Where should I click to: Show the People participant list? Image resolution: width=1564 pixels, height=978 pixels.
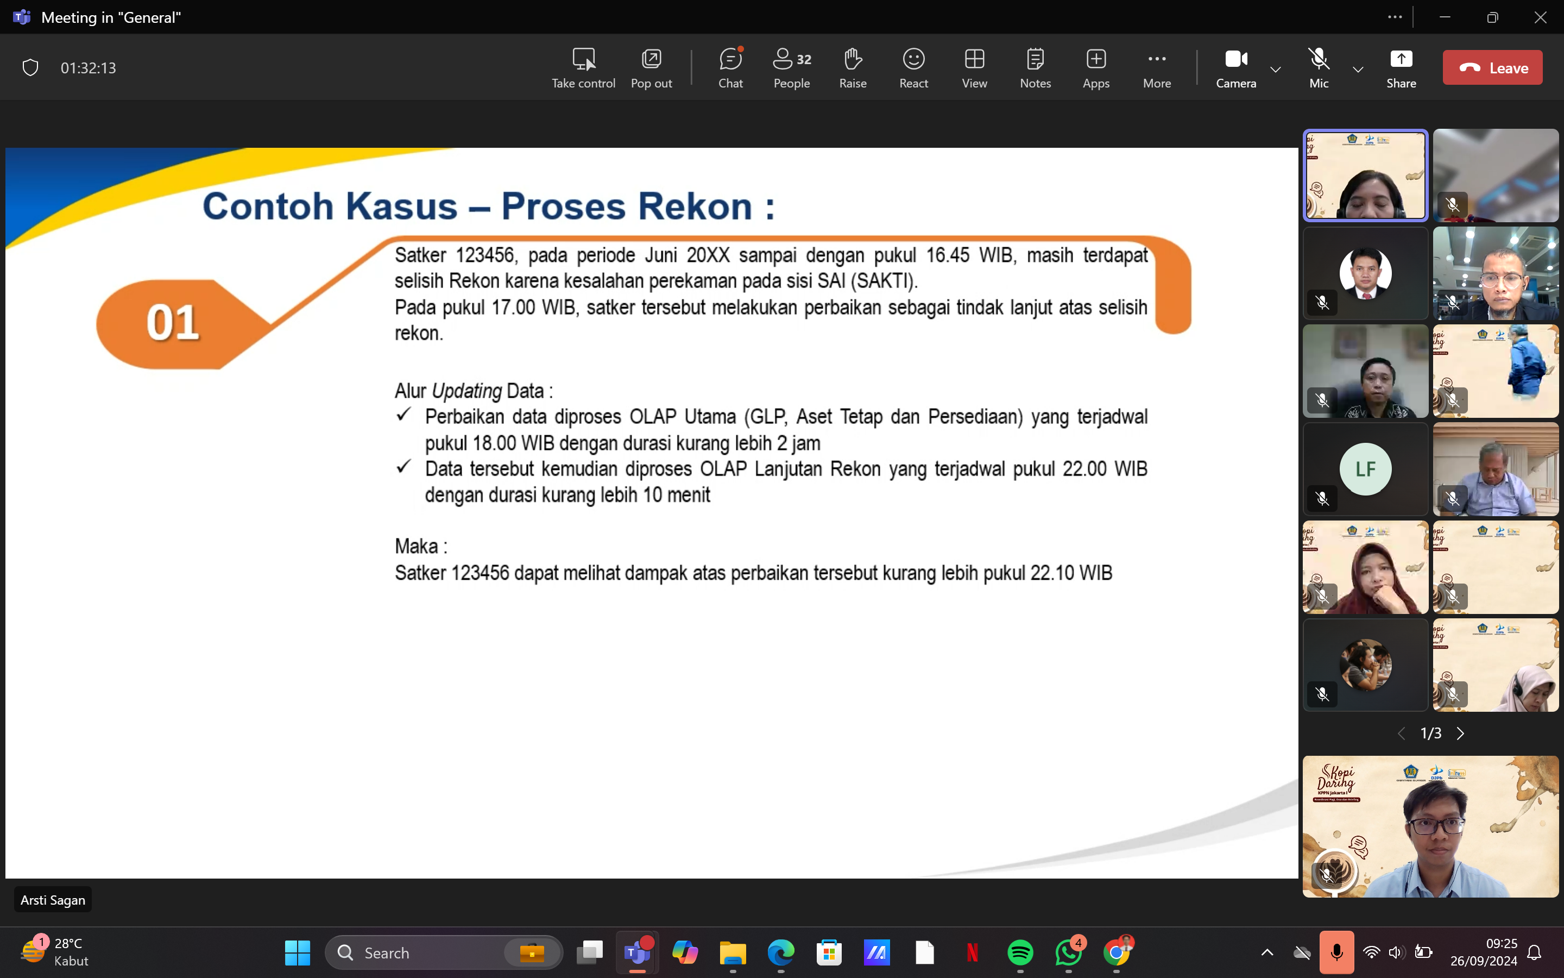[791, 67]
